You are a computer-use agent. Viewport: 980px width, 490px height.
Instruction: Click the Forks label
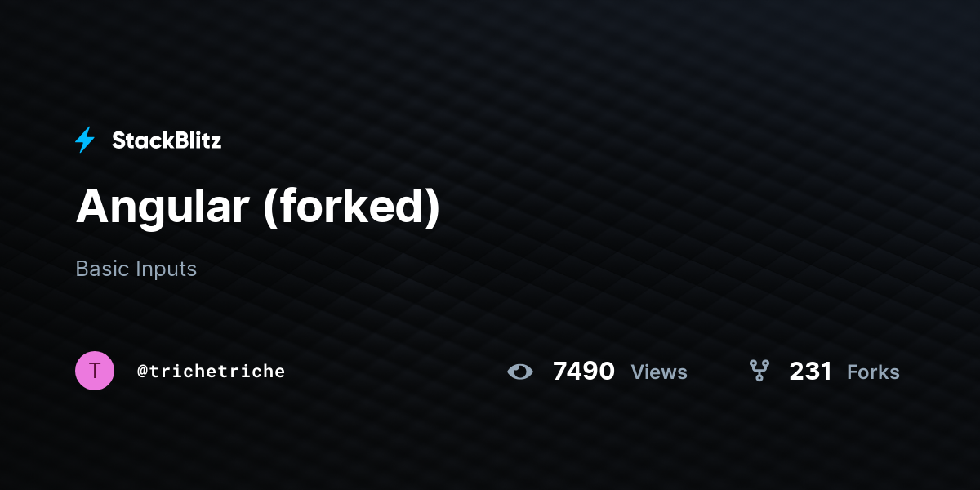pyautogui.click(x=873, y=372)
